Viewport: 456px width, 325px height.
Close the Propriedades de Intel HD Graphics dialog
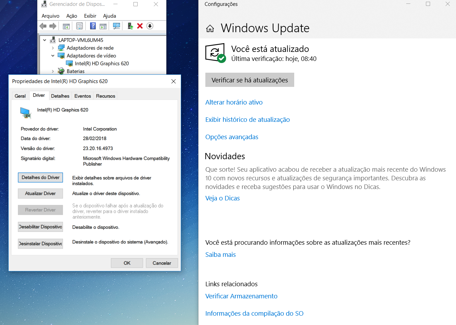[x=174, y=81]
